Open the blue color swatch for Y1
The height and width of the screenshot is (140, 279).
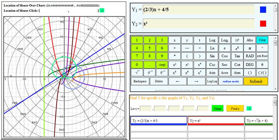tap(263, 10)
